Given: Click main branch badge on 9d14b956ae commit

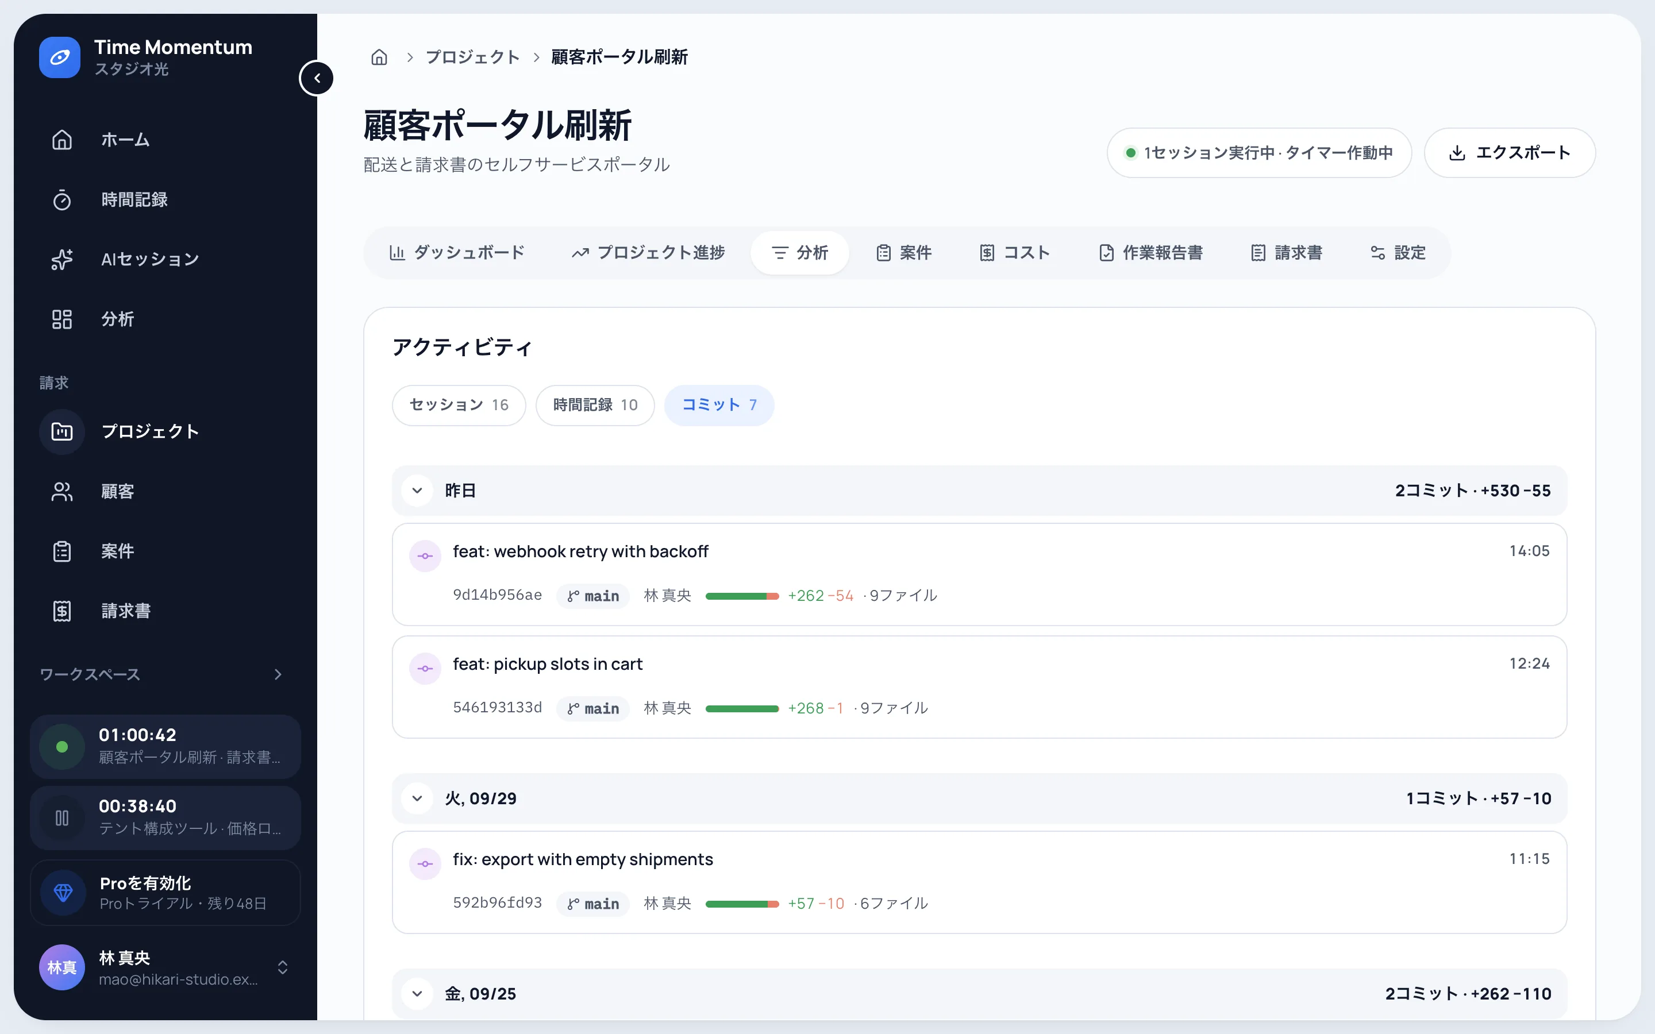Looking at the screenshot, I should point(593,596).
